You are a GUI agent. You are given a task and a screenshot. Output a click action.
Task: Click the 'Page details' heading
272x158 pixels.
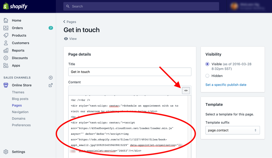80,54
